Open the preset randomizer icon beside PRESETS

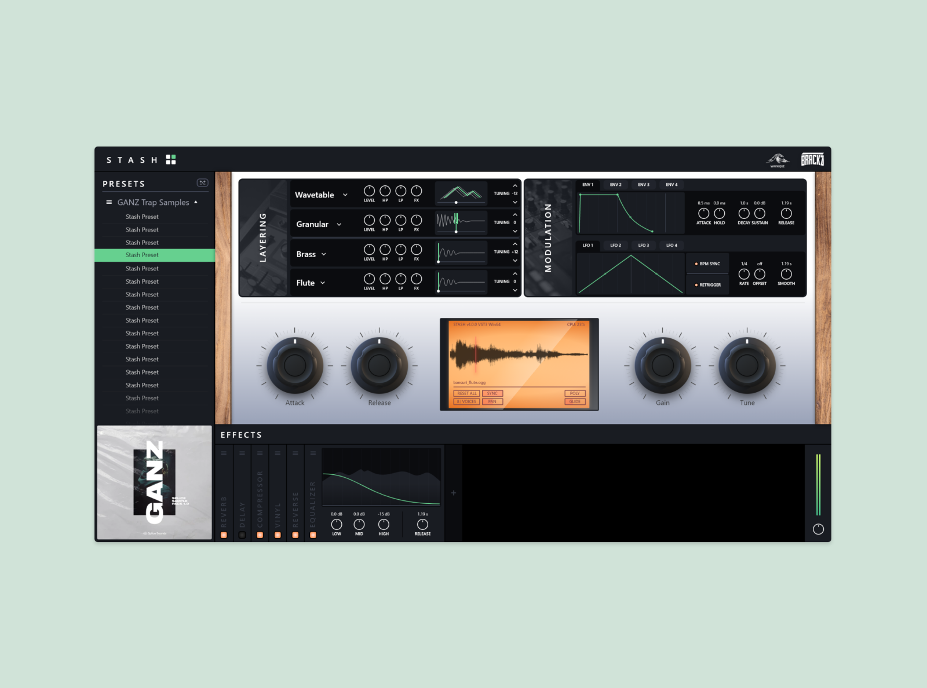(203, 182)
